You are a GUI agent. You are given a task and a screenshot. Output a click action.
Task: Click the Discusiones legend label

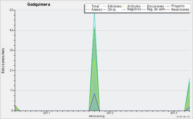click(x=155, y=6)
